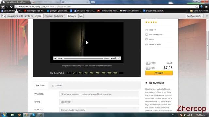Image resolution: width=209 pixels, height=117 pixels.
Task: Click the ES language indicator
Action: tap(173, 115)
